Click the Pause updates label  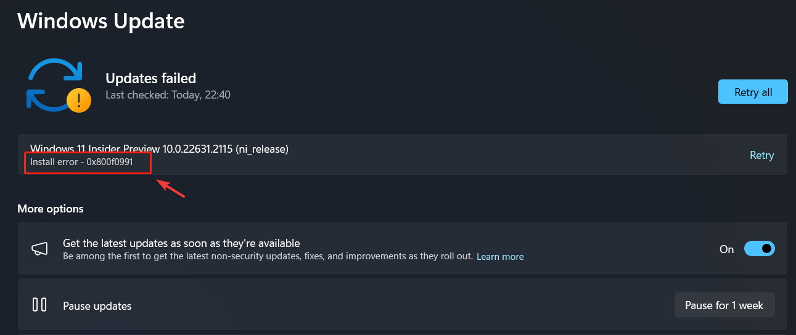[x=97, y=306]
